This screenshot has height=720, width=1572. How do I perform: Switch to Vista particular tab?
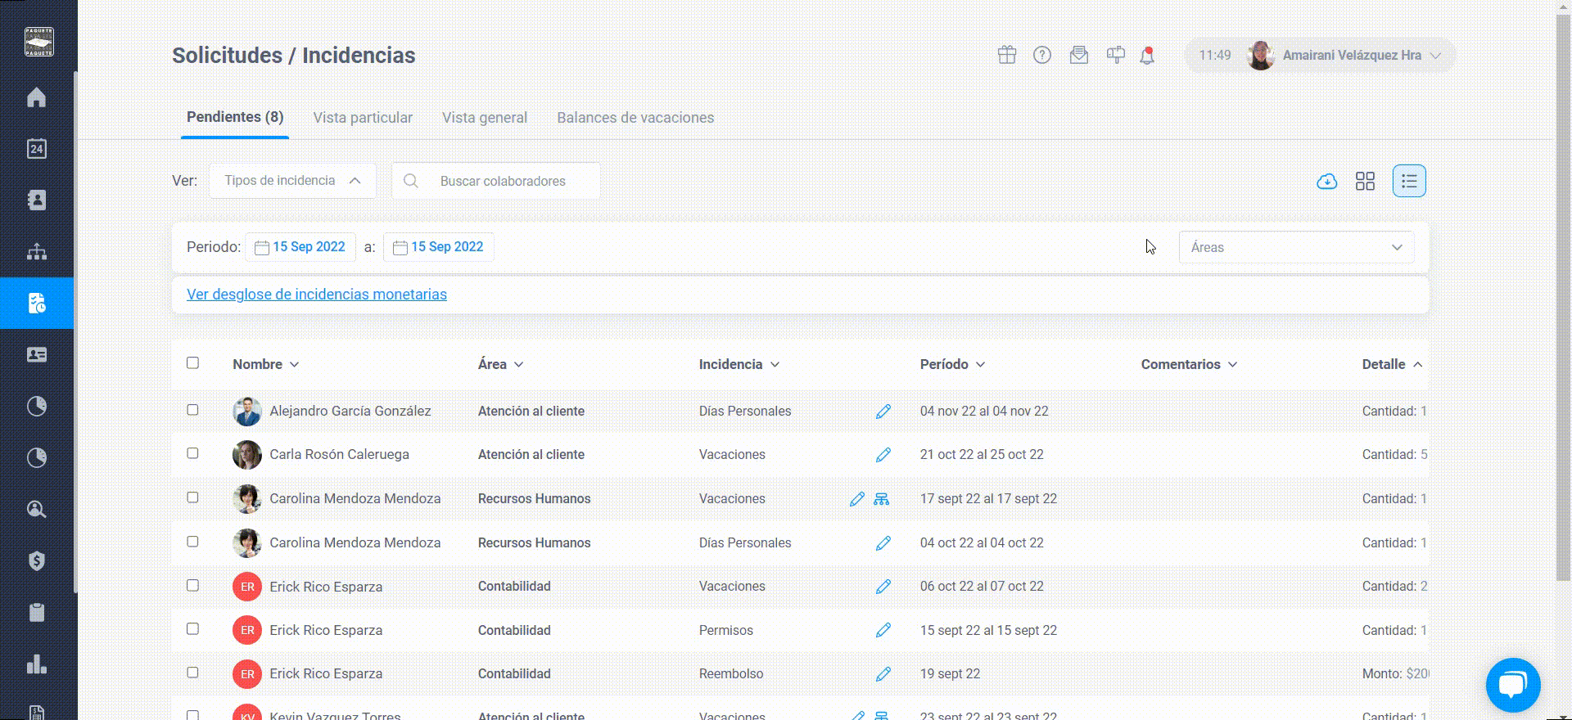[x=363, y=118]
